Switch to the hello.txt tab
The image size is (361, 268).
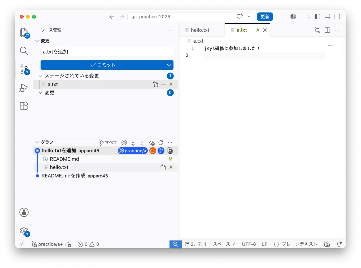200,30
